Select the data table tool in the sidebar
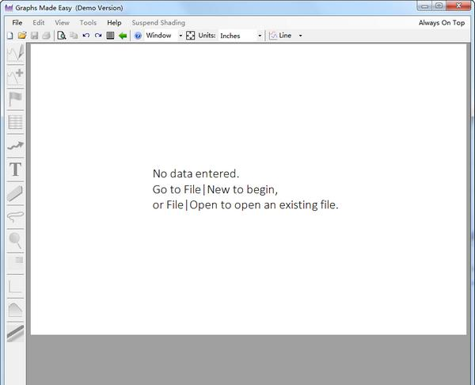Viewport: 475px width, 385px height. click(x=16, y=122)
